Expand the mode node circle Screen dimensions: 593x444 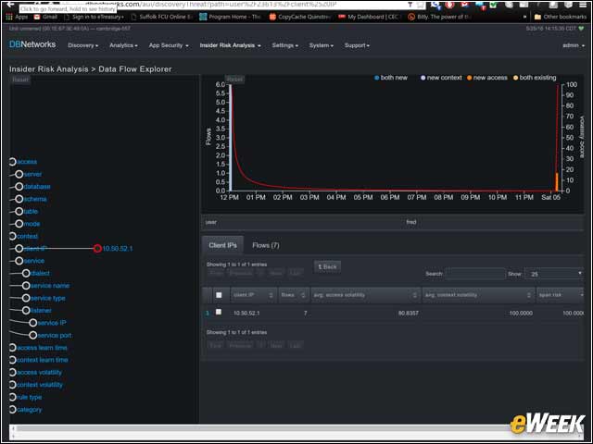(x=19, y=224)
